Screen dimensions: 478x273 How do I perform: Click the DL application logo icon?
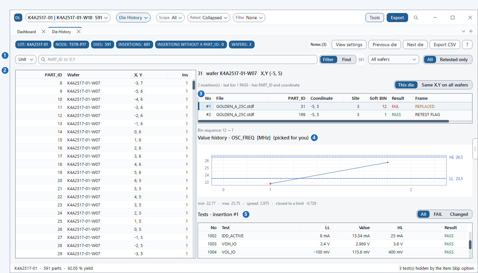[18, 18]
